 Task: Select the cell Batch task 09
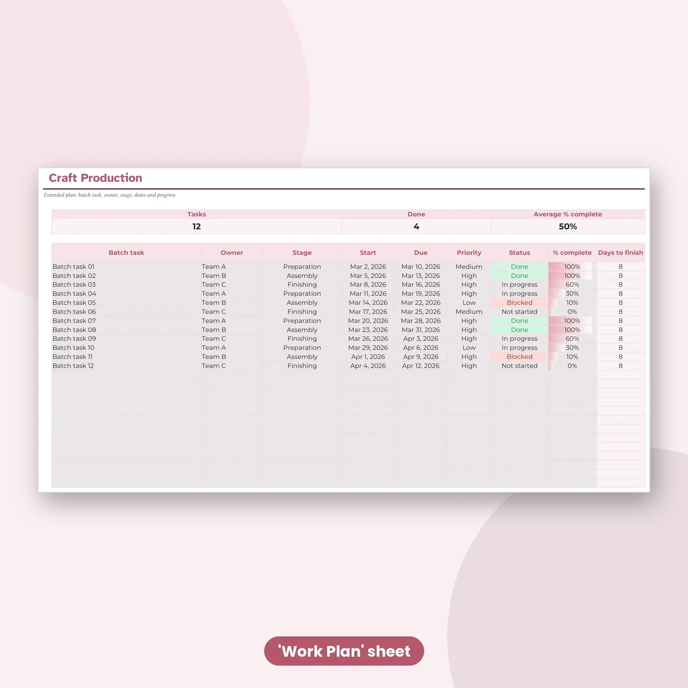126,338
